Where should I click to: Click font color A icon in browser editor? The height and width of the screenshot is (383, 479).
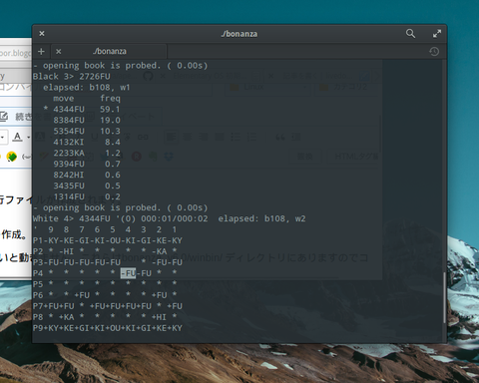click(x=18, y=137)
